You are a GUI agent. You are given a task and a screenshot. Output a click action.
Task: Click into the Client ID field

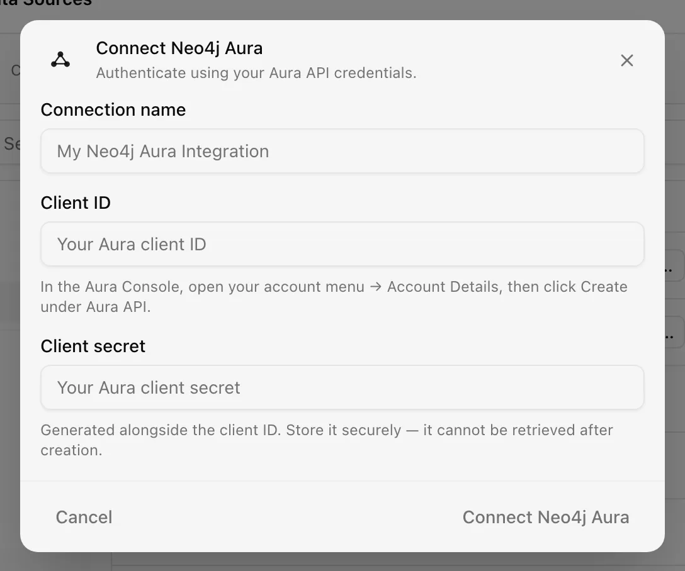click(x=342, y=244)
